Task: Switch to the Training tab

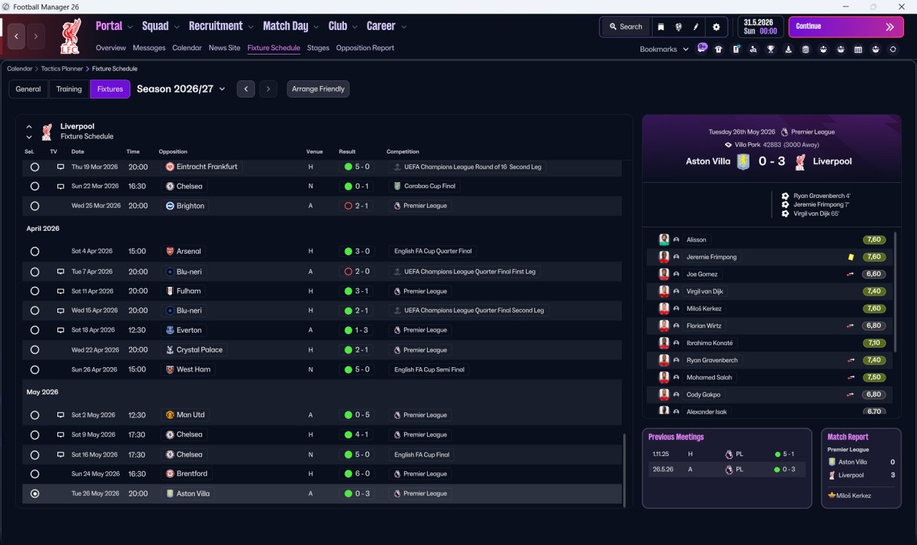Action: pyautogui.click(x=69, y=89)
